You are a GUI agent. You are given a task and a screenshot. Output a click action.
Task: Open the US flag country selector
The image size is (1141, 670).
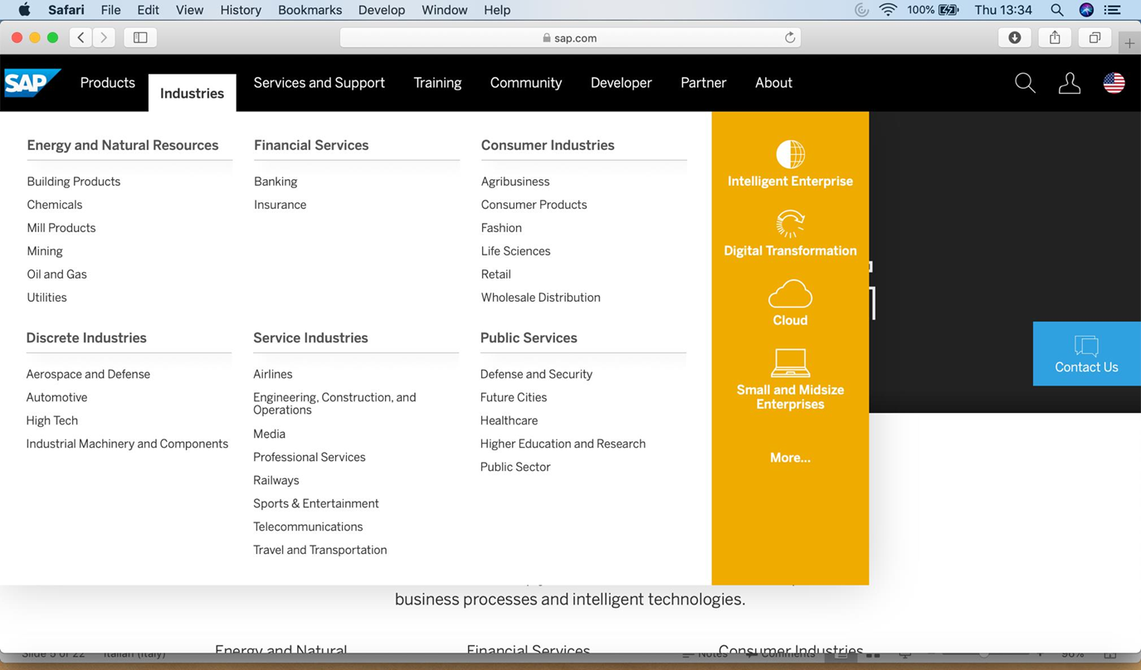pos(1114,83)
